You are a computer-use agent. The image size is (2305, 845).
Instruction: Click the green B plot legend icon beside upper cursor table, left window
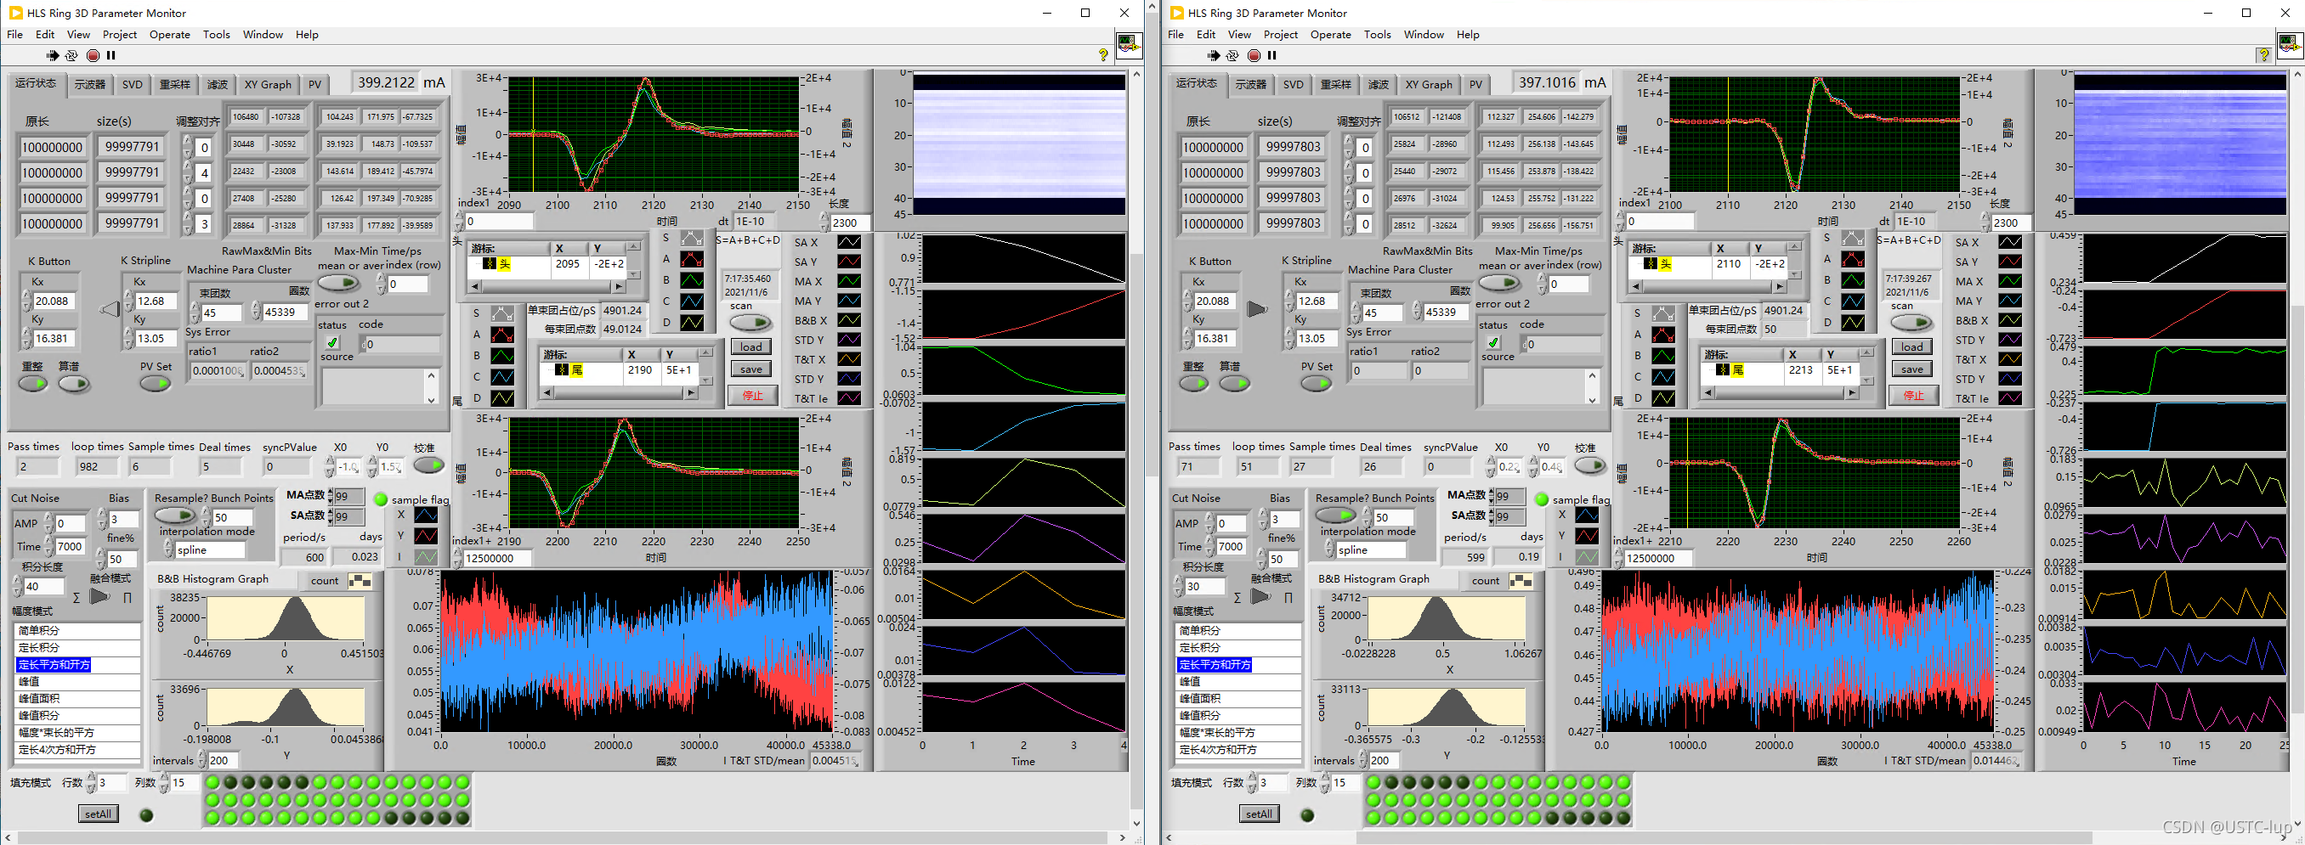coord(692,280)
